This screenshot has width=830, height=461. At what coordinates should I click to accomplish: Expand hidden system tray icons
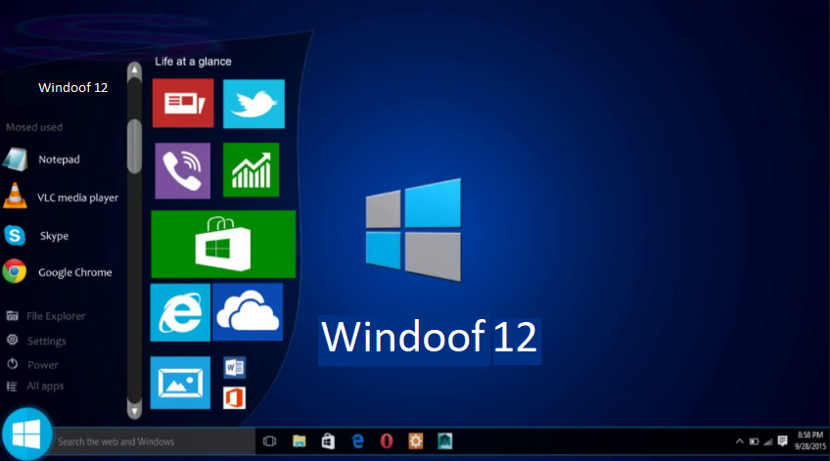[x=740, y=441]
